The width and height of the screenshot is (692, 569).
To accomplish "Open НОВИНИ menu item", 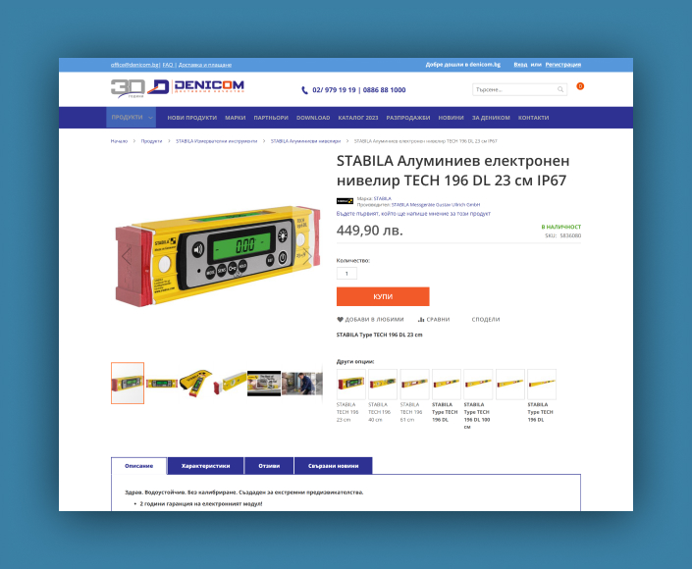I will point(452,118).
